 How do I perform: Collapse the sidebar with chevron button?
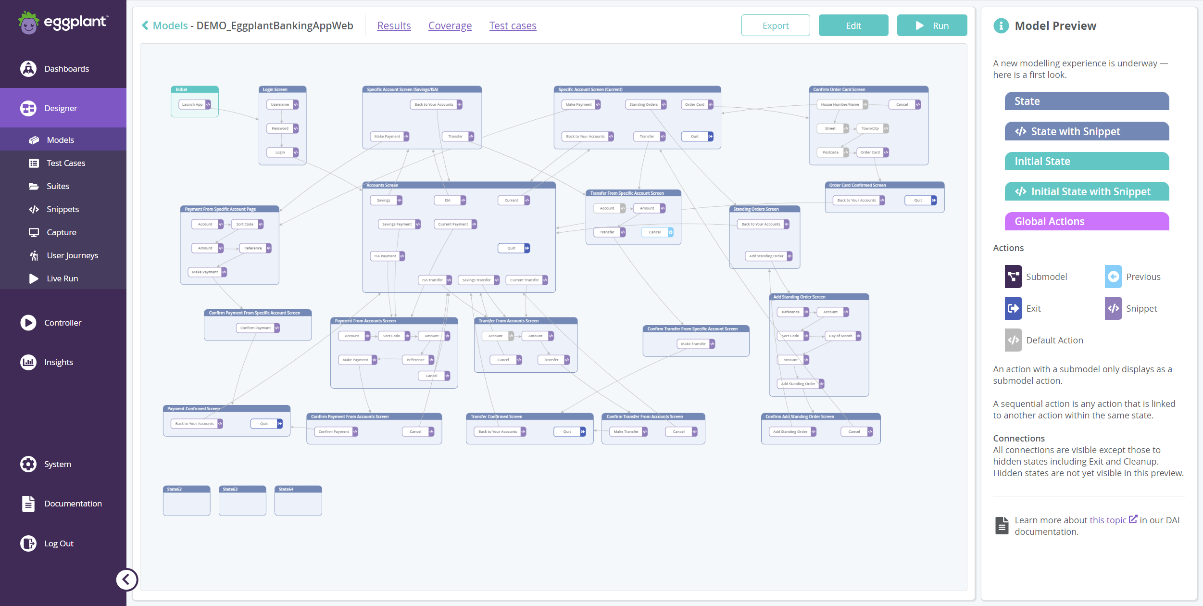click(126, 580)
